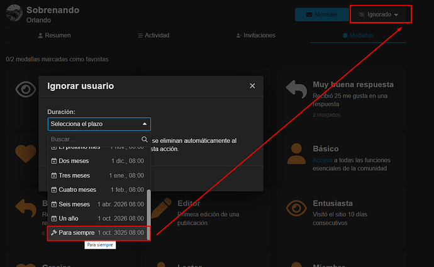Click the calendar icon beside Dos meses
Image resolution: width=434 pixels, height=267 pixels.
coord(53,161)
